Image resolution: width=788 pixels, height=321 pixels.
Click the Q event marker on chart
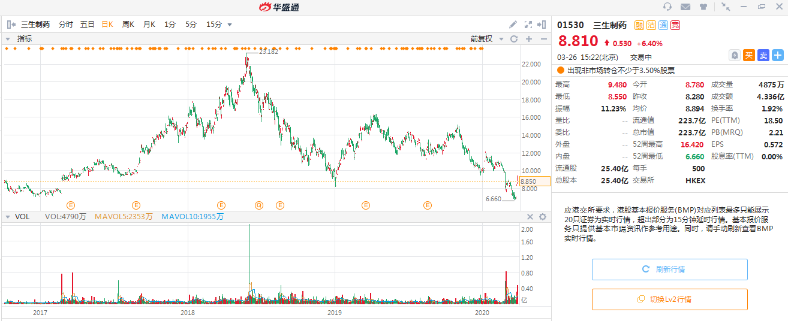tap(259, 205)
